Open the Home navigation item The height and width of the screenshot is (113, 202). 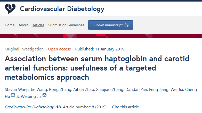(10, 25)
